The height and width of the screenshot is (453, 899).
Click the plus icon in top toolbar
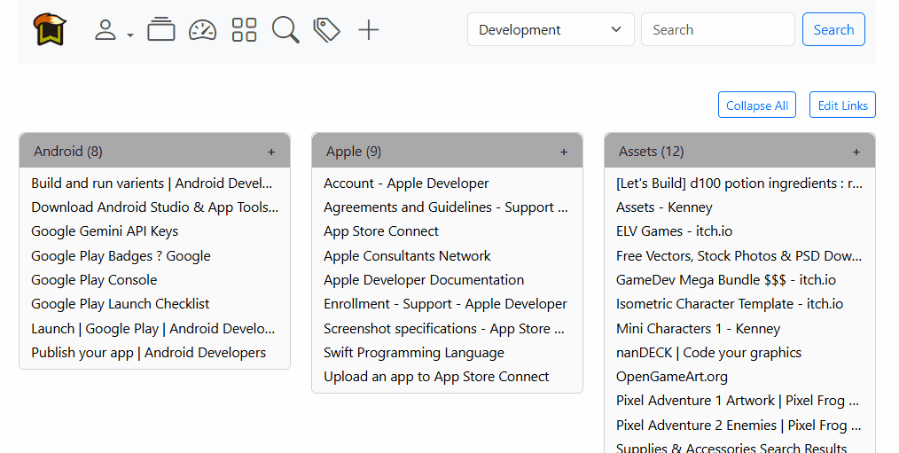point(369,30)
